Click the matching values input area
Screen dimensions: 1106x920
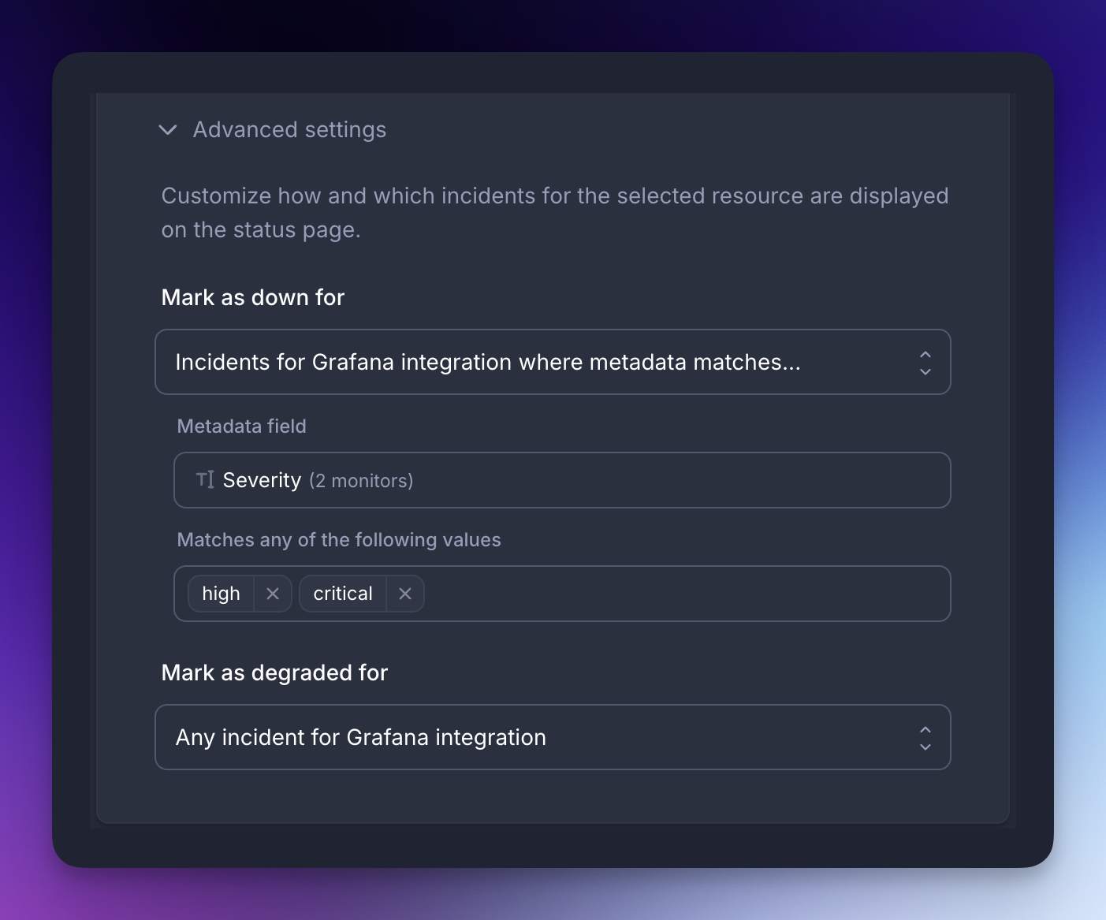coord(670,594)
